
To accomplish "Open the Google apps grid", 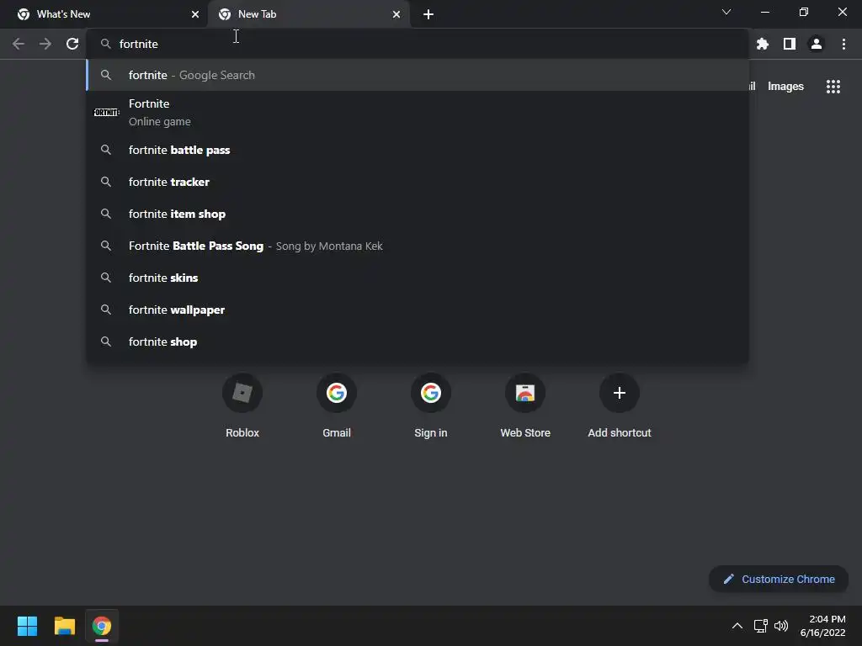I will pyautogui.click(x=833, y=87).
